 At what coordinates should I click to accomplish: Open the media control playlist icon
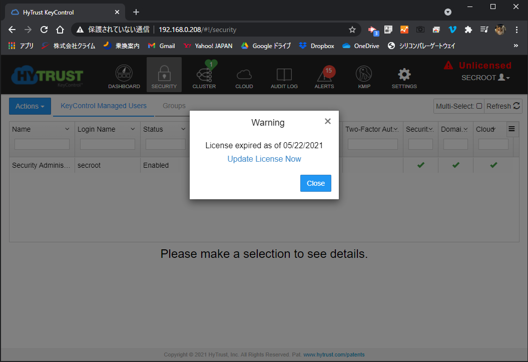pos(484,30)
